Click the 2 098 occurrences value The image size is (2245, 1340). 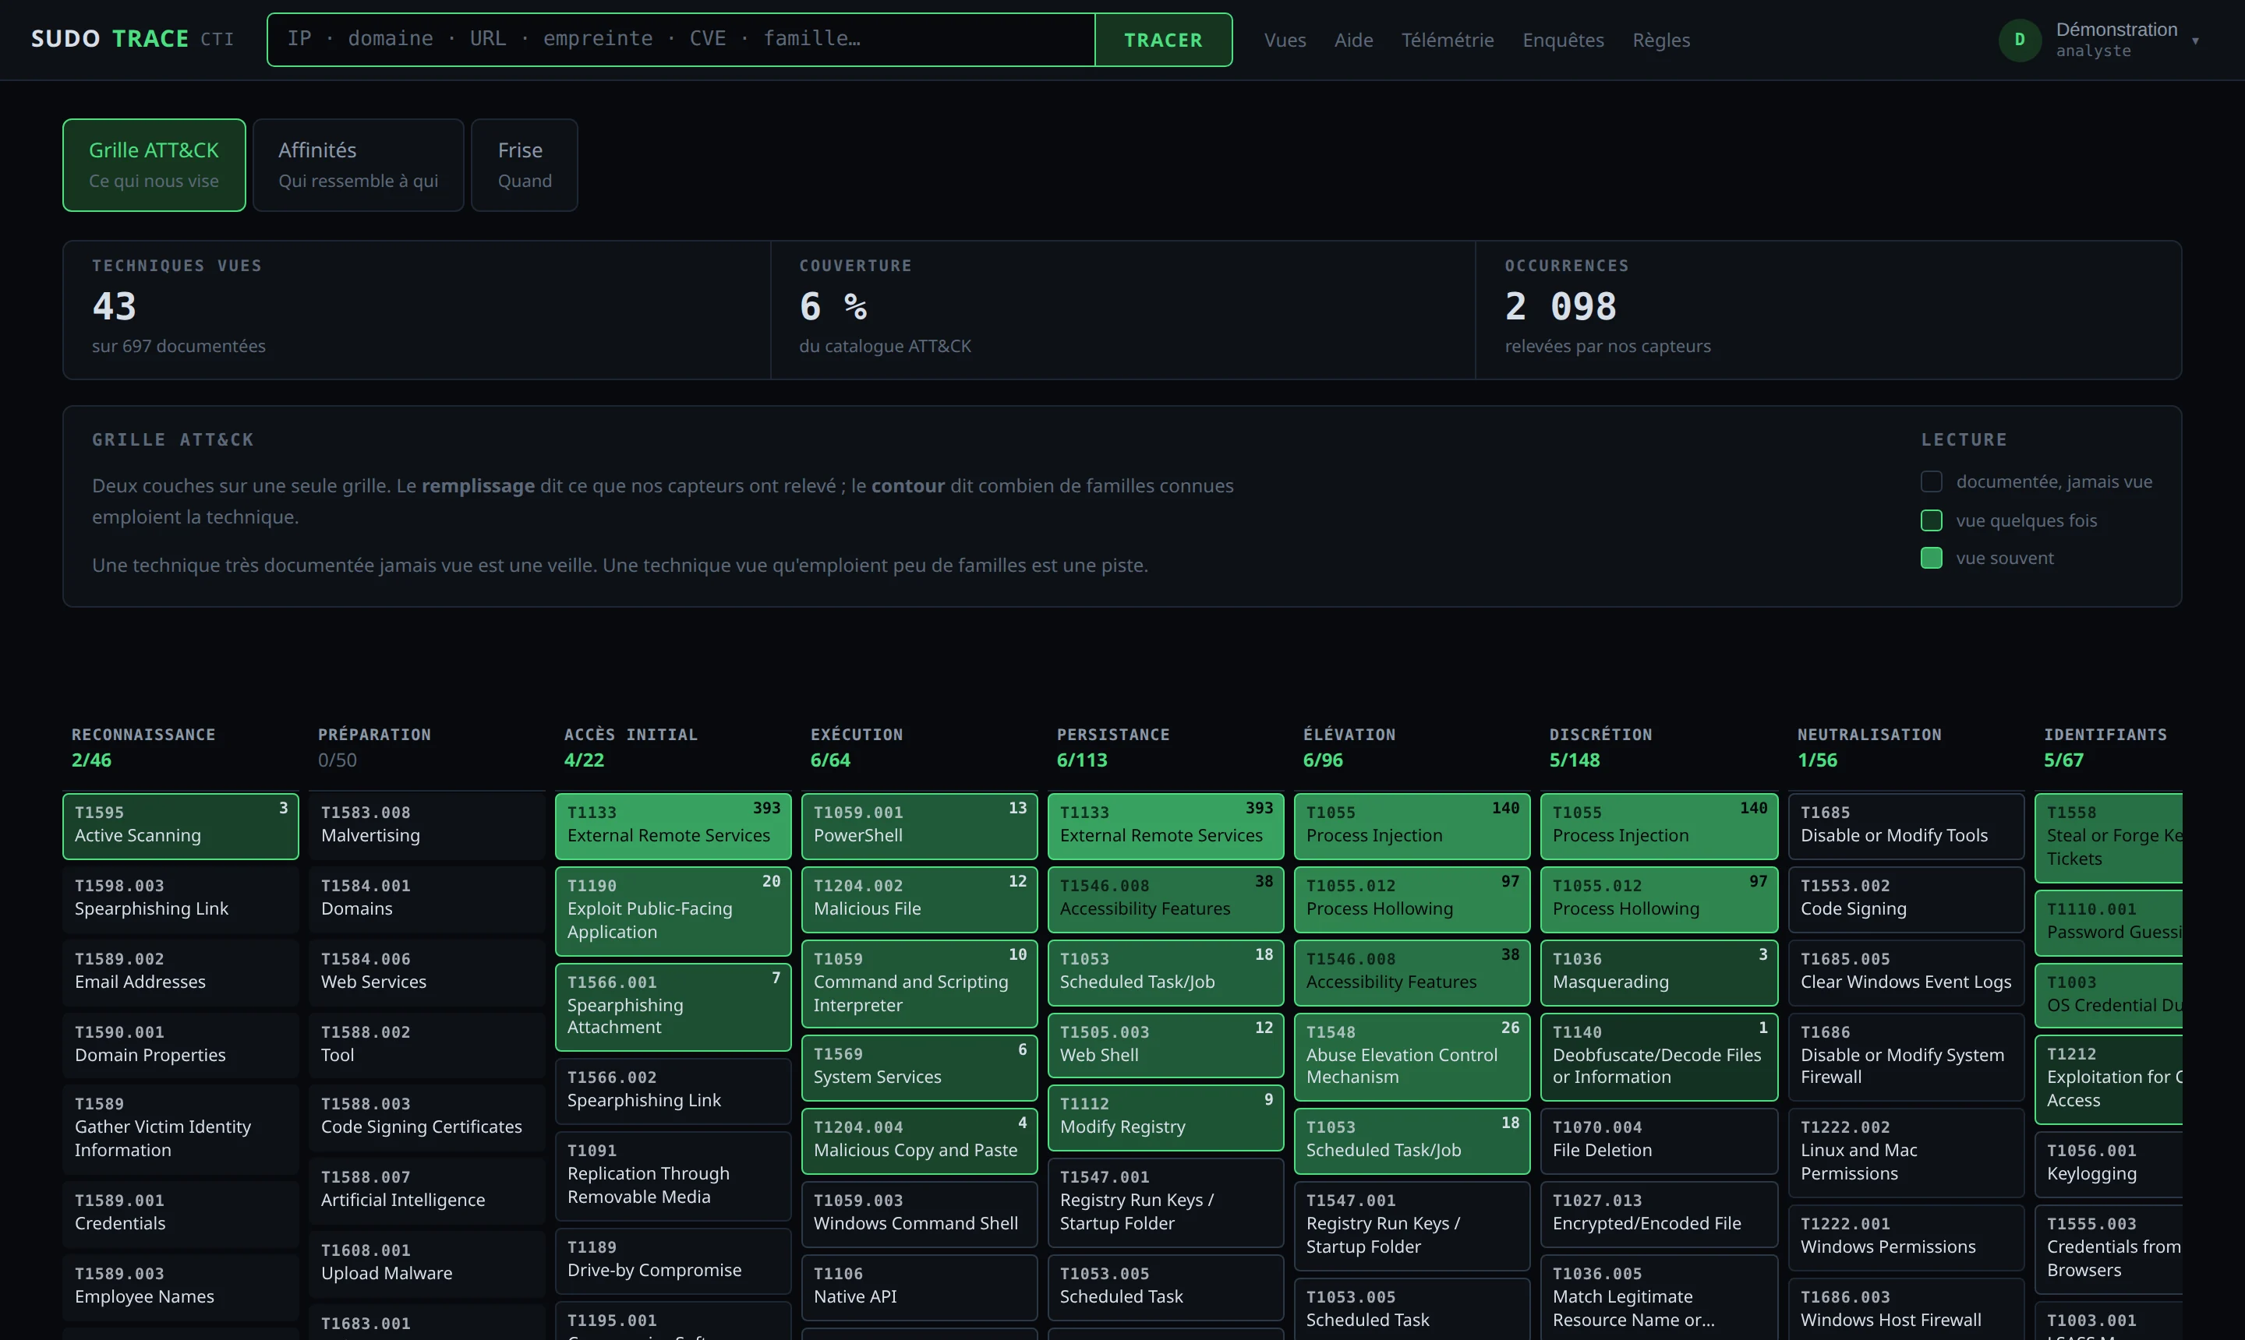1561,306
